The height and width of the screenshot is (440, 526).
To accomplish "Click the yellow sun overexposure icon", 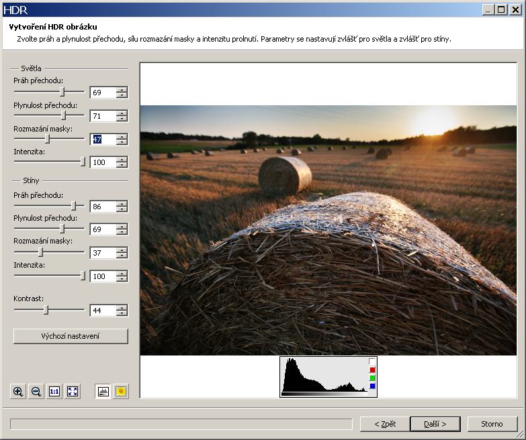I will tap(121, 392).
